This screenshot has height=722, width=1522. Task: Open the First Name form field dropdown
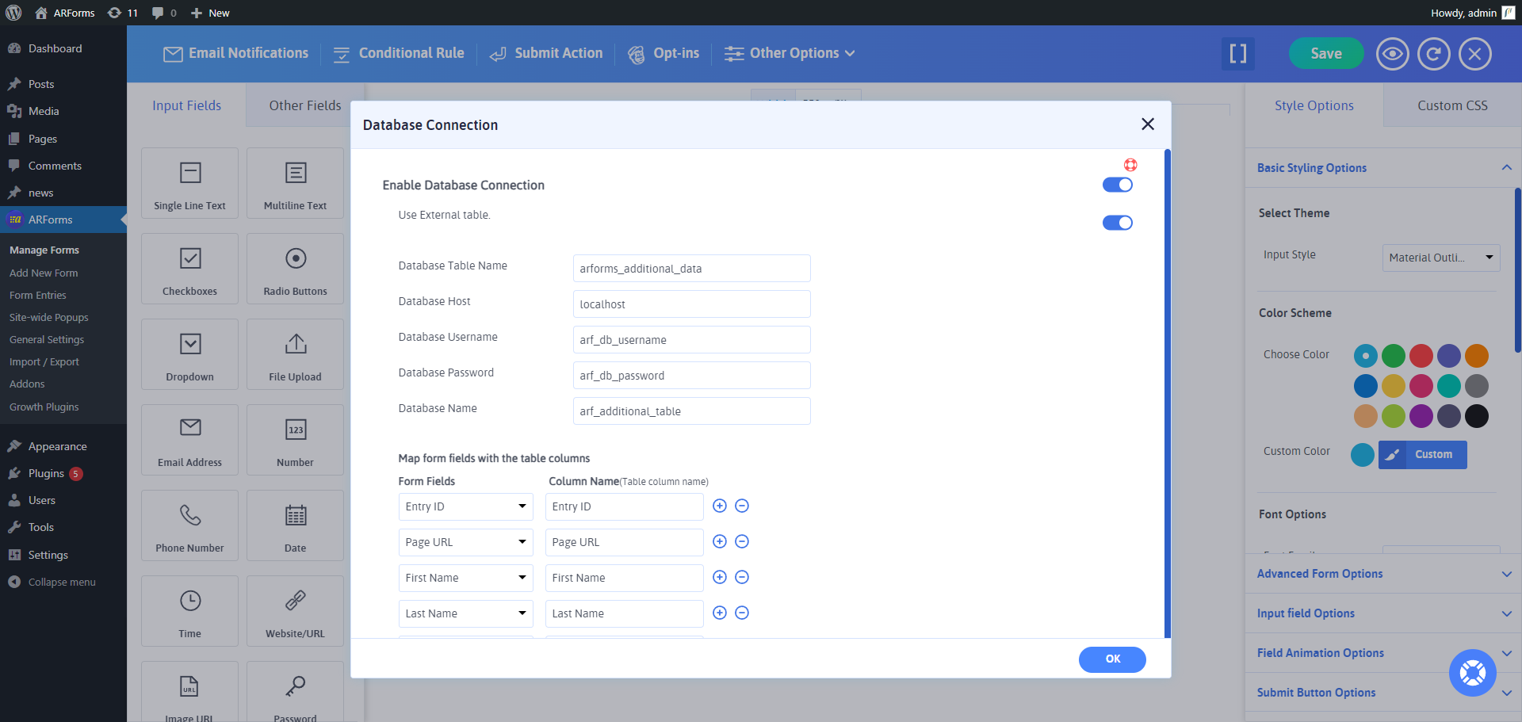[465, 578]
